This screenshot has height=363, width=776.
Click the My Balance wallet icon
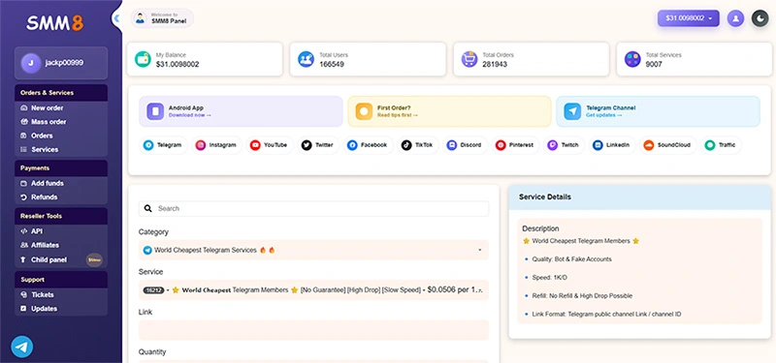(x=143, y=59)
